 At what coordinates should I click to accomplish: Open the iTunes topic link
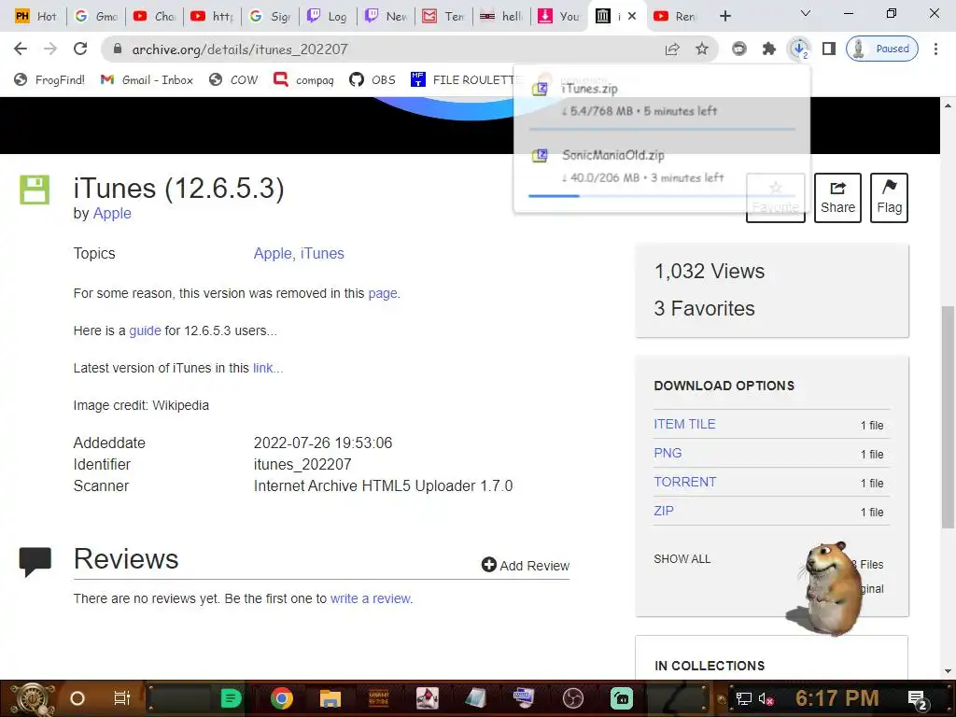[322, 253]
